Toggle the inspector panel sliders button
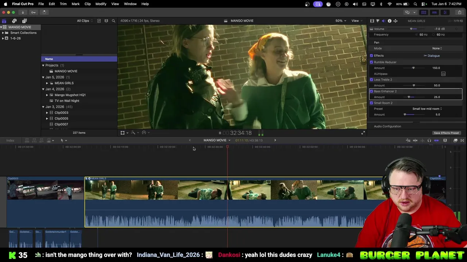This screenshot has height=262, width=467. click(x=445, y=12)
